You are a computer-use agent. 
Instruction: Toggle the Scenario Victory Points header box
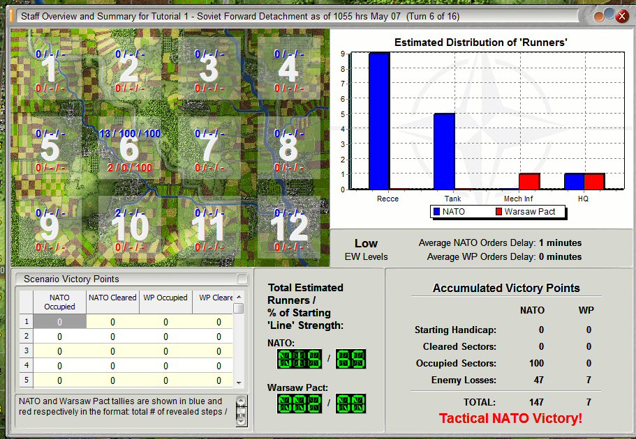tap(242, 279)
